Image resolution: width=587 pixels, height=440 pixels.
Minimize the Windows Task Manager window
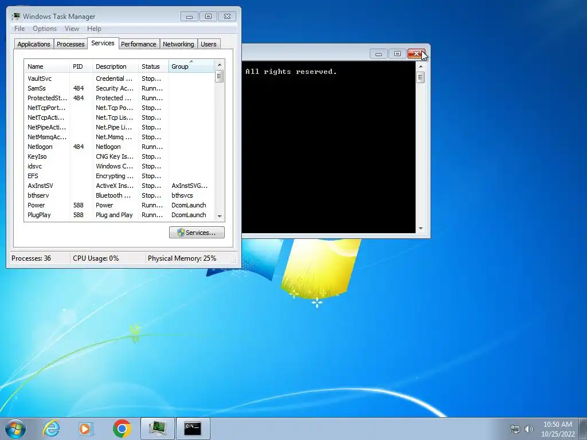[189, 17]
